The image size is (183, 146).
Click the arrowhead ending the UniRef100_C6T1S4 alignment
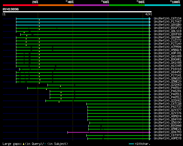(x=150, y=19)
